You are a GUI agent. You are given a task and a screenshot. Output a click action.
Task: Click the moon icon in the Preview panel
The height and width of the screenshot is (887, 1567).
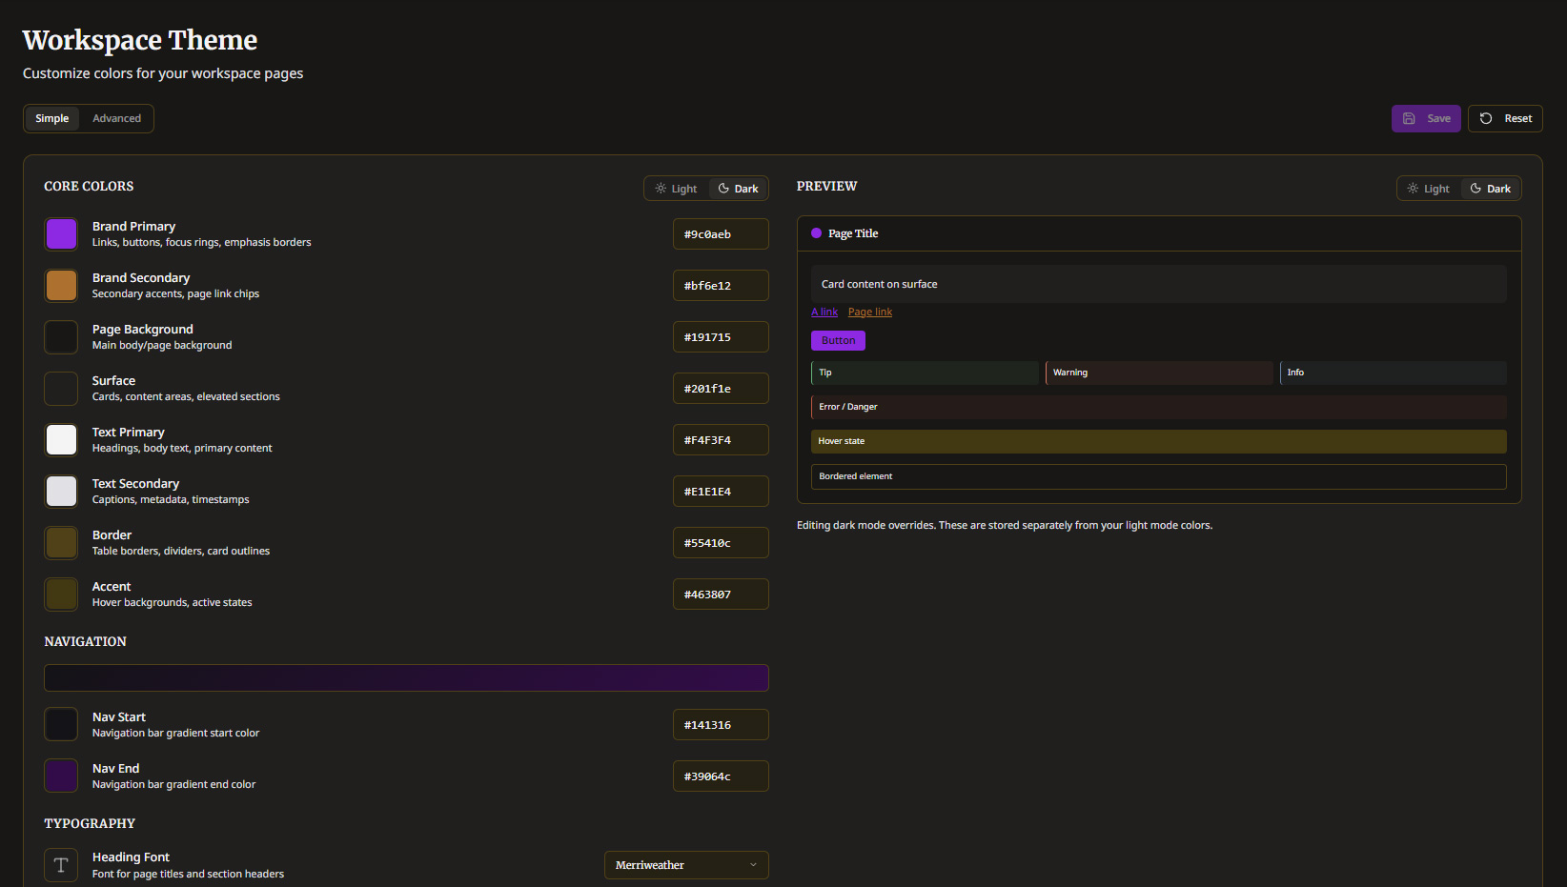[1475, 188]
